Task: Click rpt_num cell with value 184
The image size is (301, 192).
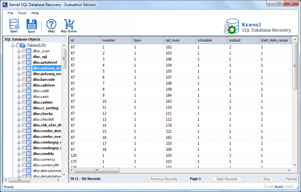Action: coord(169,96)
